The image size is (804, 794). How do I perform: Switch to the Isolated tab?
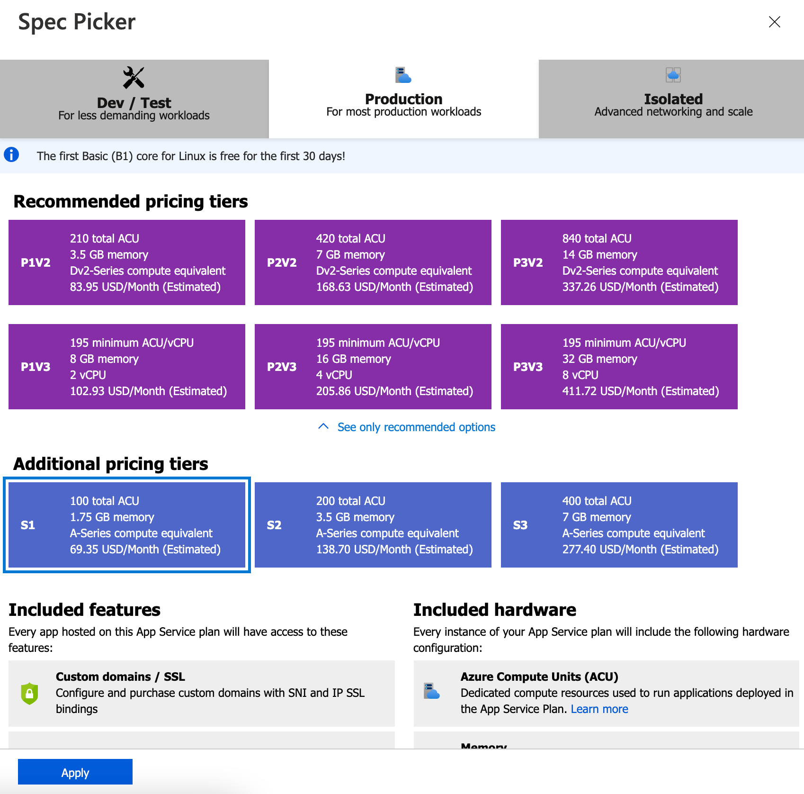[x=673, y=99]
